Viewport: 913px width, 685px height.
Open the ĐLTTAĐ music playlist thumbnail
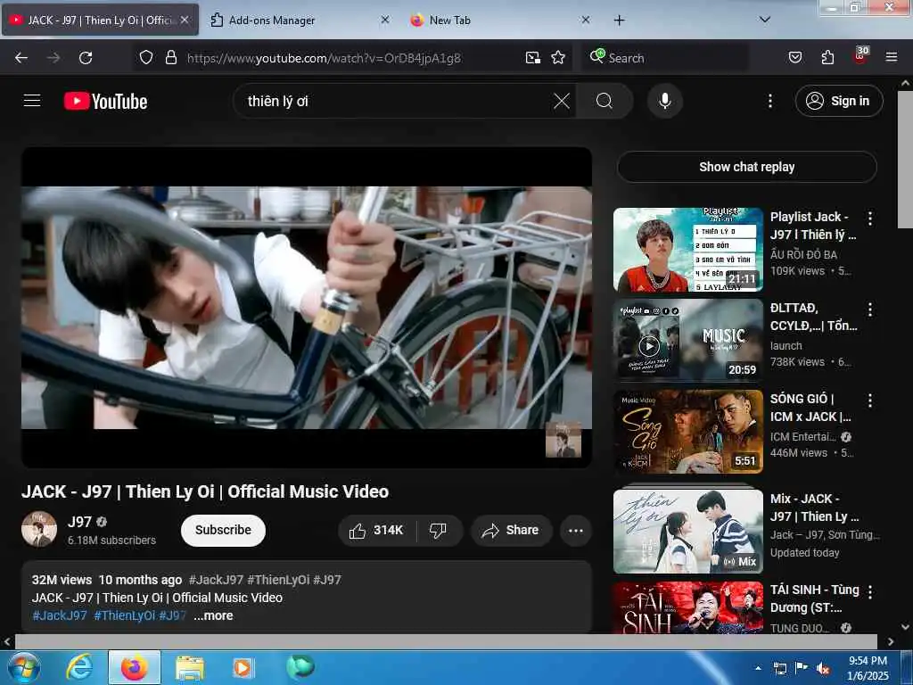point(687,341)
